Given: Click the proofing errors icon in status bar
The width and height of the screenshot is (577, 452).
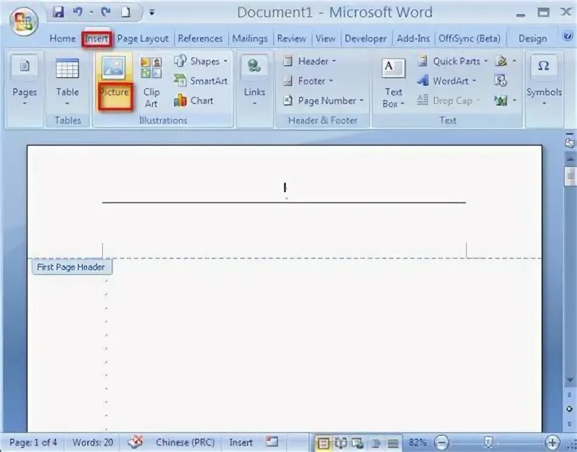Looking at the screenshot, I should pos(135,442).
